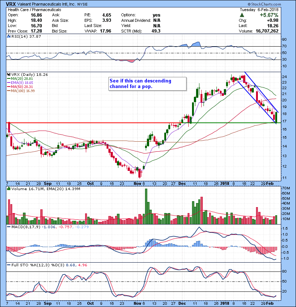Click the VRX ticker symbol in header
Screen dimensions: 296x307
(11, 4)
